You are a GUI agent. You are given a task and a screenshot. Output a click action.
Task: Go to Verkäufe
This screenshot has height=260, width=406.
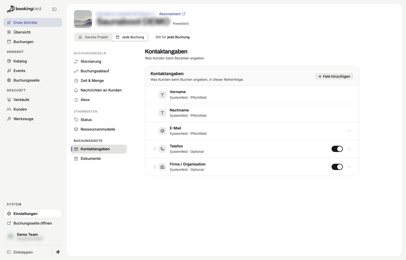33,100
